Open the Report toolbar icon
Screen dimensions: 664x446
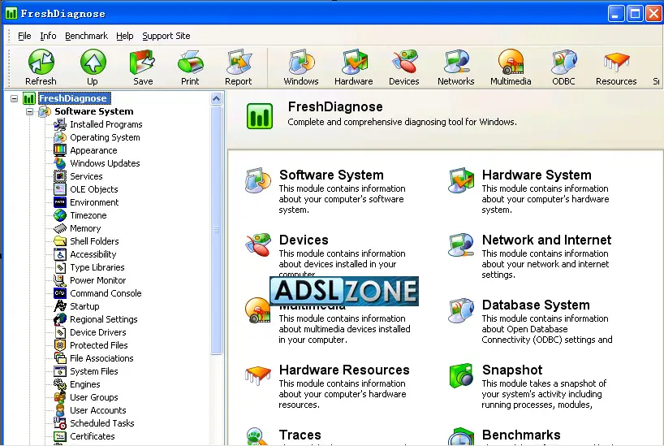click(x=239, y=62)
